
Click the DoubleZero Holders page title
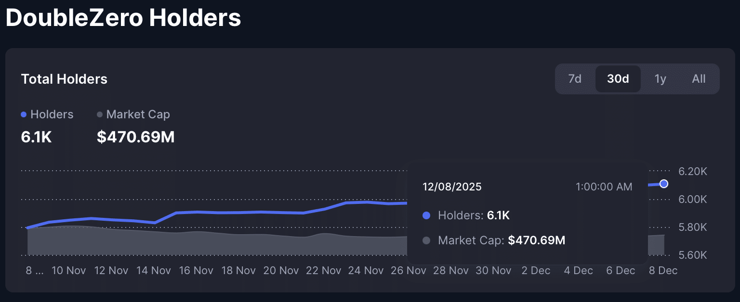[x=123, y=18]
